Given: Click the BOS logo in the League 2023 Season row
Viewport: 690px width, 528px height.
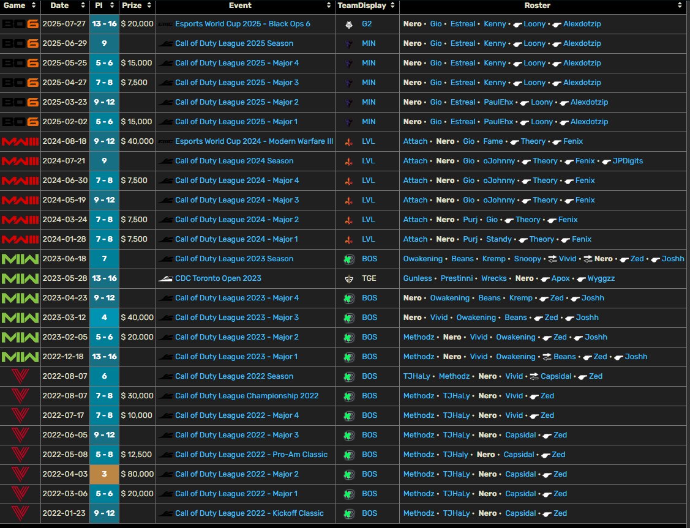Looking at the screenshot, I should pyautogui.click(x=349, y=259).
